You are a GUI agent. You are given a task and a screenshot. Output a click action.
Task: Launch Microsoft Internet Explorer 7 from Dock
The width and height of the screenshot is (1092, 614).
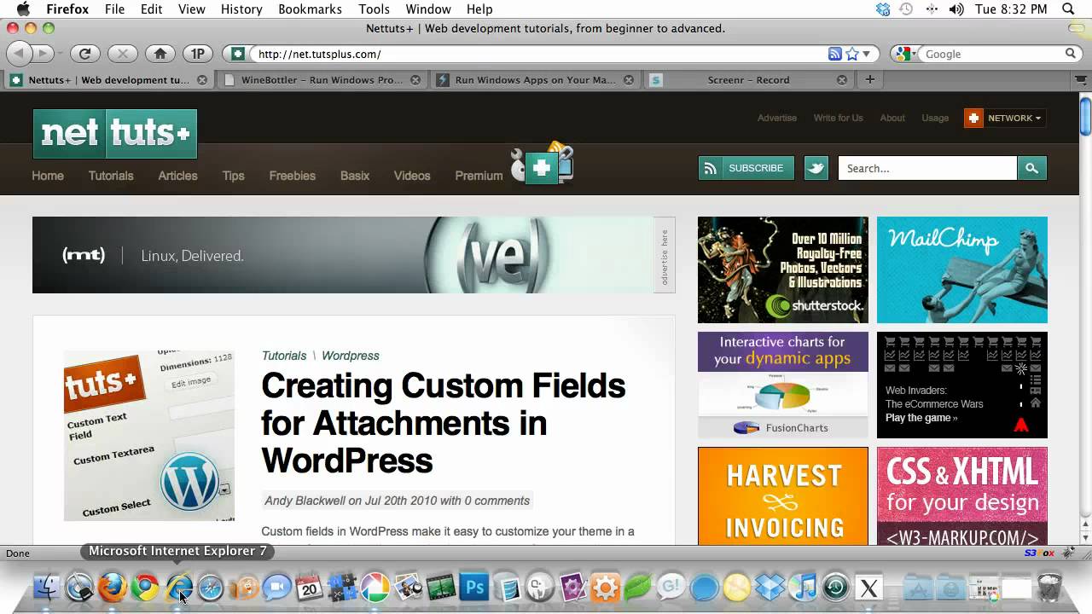[x=178, y=587]
